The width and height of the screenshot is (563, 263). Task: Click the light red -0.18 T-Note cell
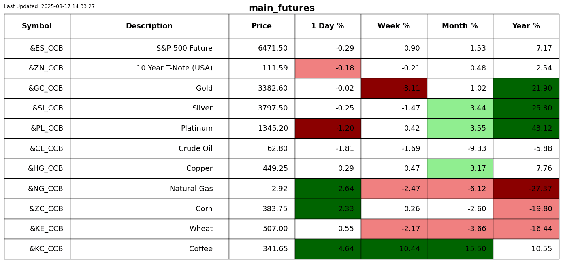click(328, 68)
